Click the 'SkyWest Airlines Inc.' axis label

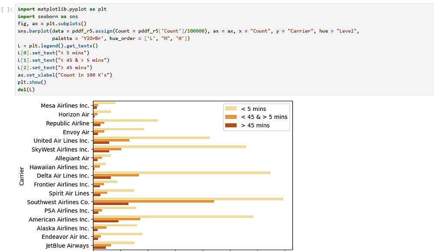[60, 149]
